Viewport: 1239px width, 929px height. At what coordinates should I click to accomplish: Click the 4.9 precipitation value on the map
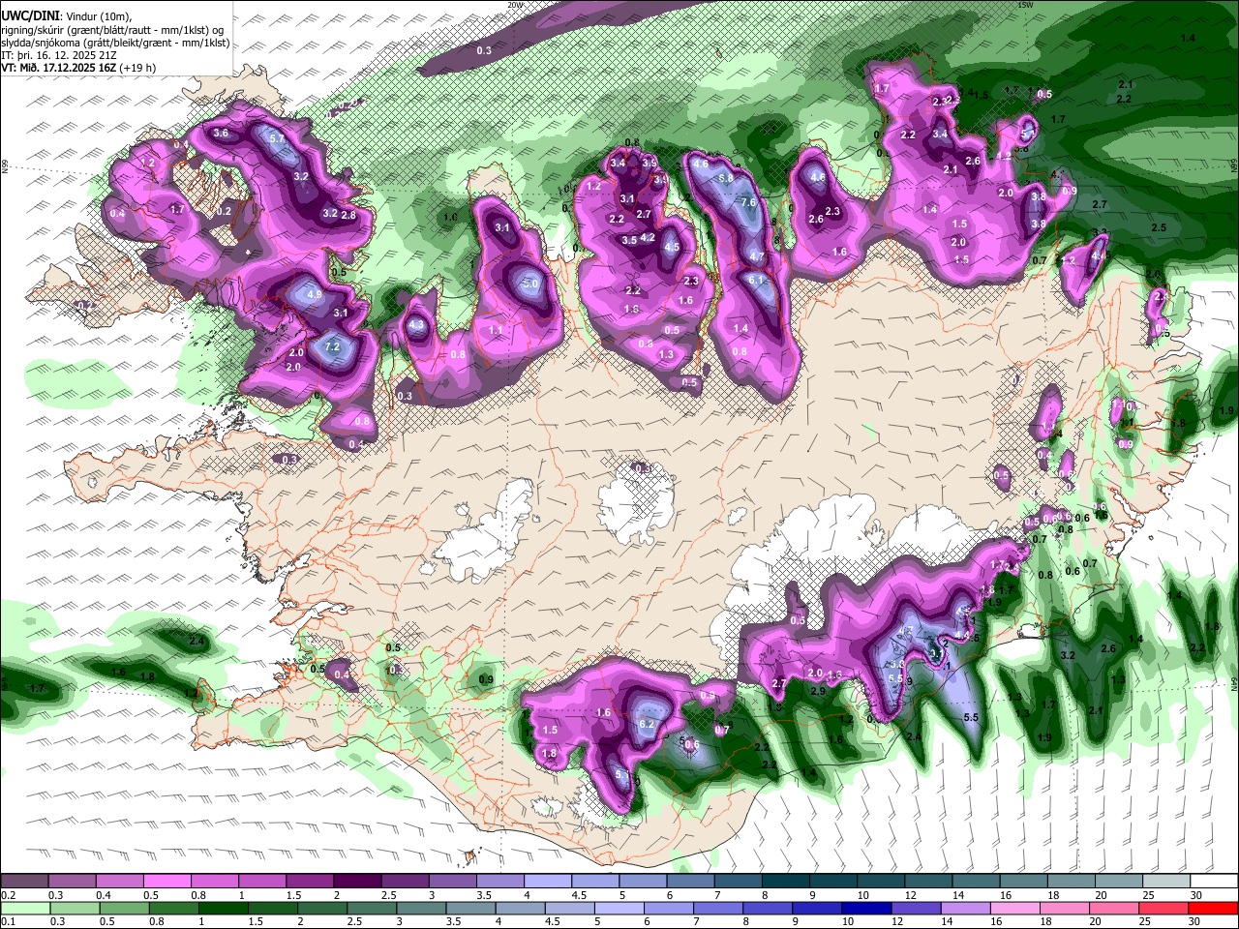[314, 294]
